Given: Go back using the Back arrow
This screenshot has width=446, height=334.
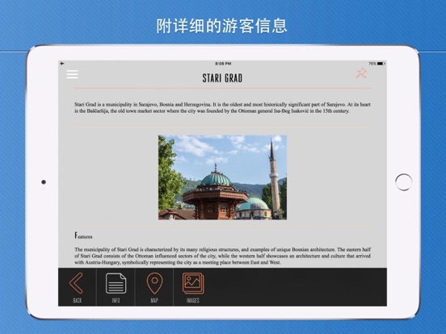Looking at the screenshot, I should click(x=77, y=287).
